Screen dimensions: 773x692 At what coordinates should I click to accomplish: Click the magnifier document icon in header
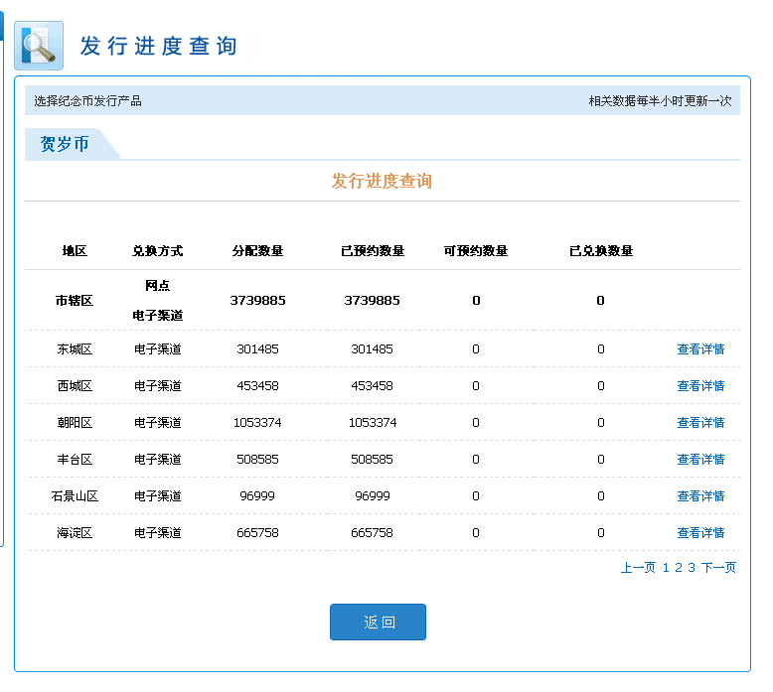click(39, 46)
